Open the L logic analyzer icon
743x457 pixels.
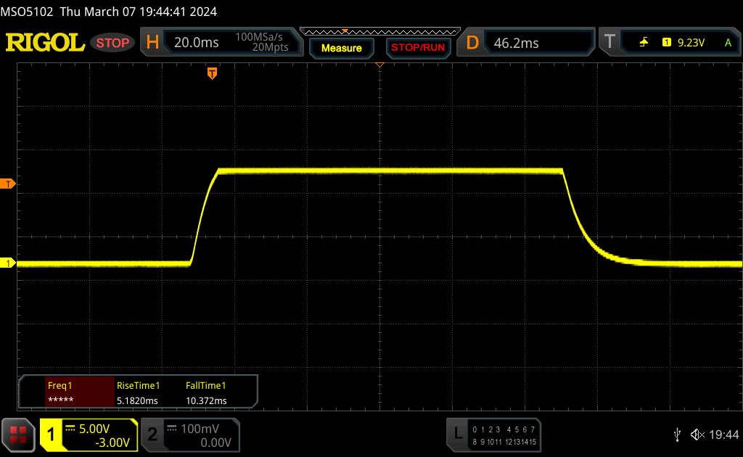point(457,434)
